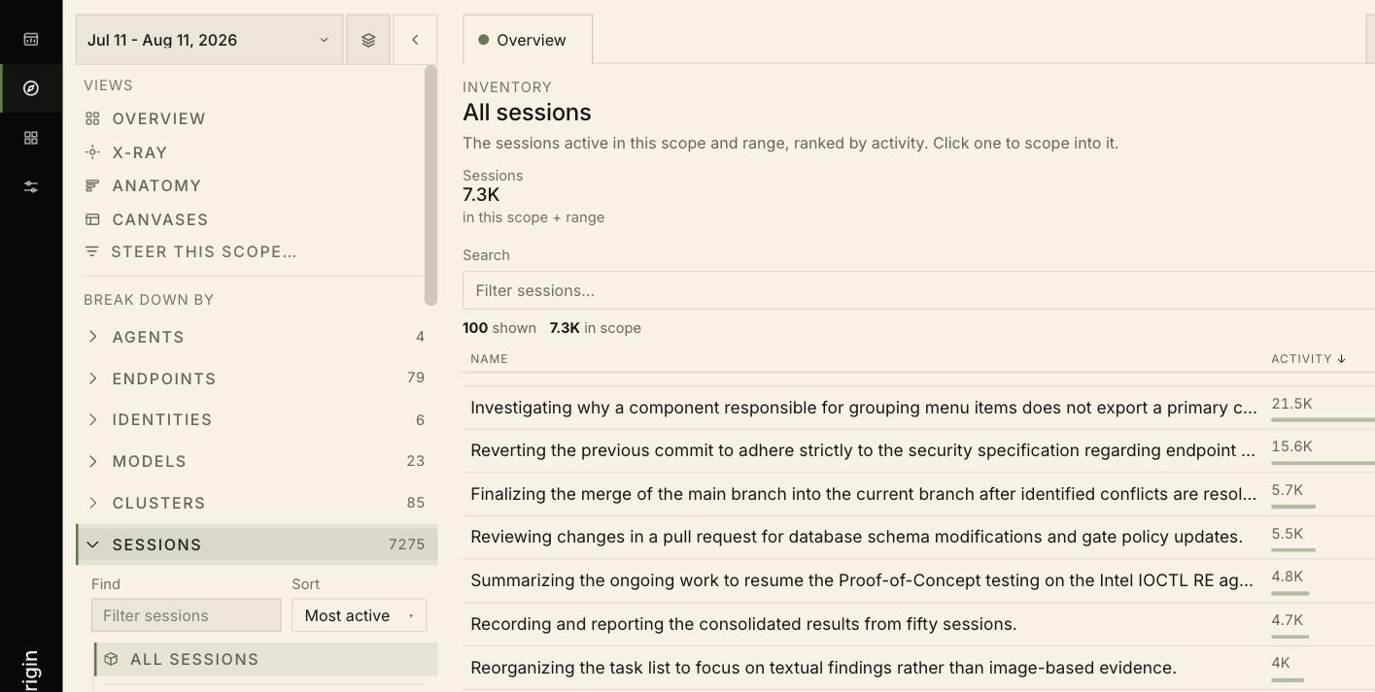
Task: Click the Canvases view icon
Action: (x=92, y=219)
